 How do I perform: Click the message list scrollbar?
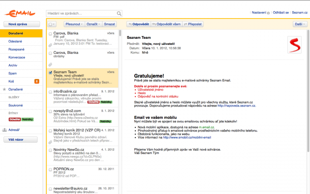click(x=120, y=33)
